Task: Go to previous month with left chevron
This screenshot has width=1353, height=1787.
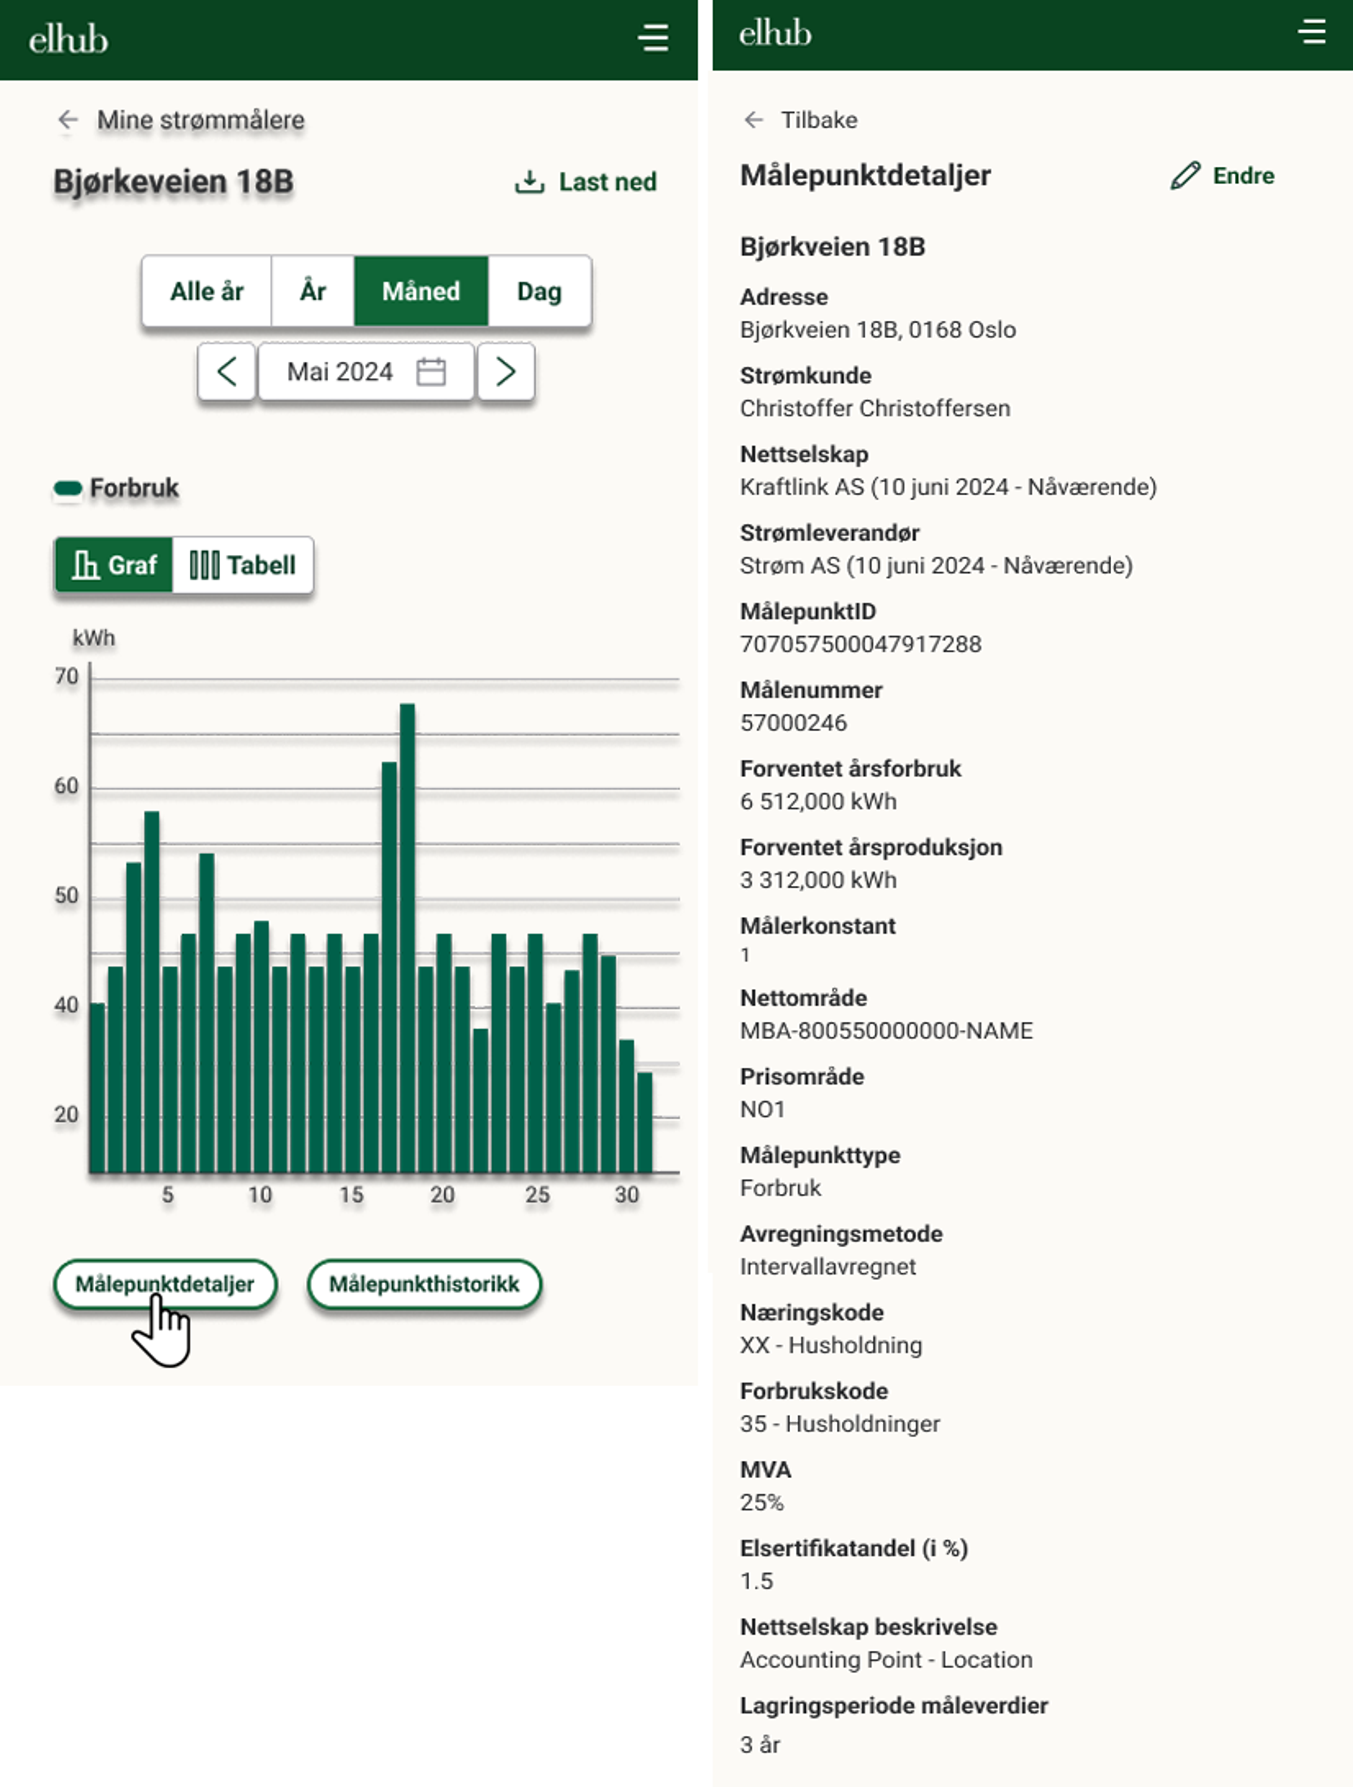Action: pos(227,372)
